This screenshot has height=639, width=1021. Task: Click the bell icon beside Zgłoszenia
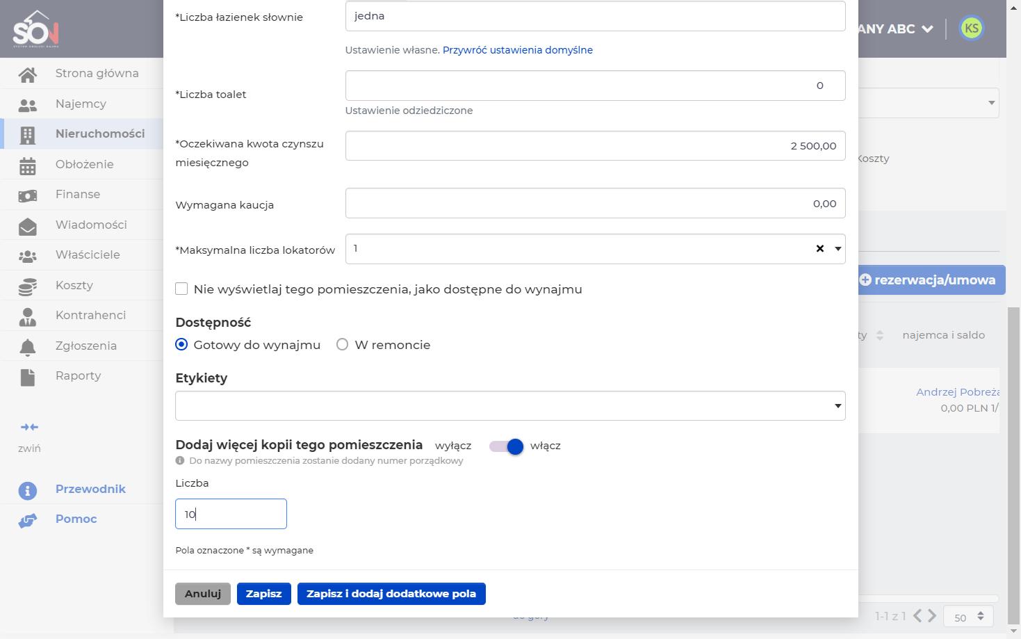click(x=28, y=347)
